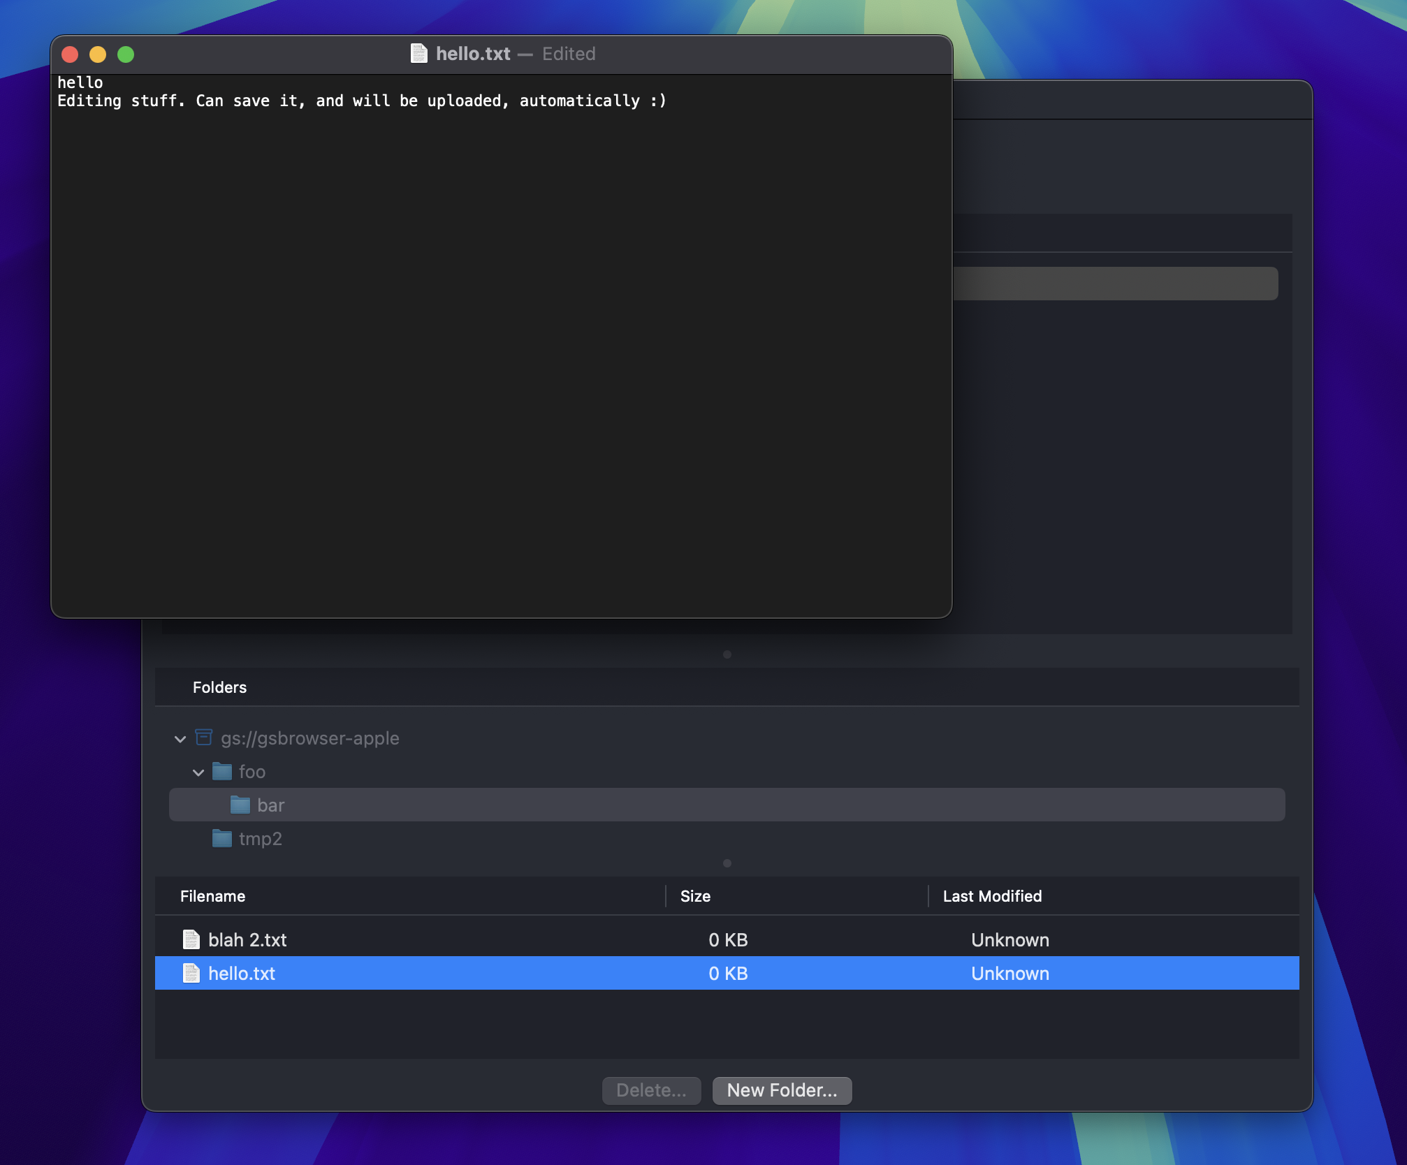Select the blah 2.txt file name
The width and height of the screenshot is (1407, 1165).
(247, 939)
